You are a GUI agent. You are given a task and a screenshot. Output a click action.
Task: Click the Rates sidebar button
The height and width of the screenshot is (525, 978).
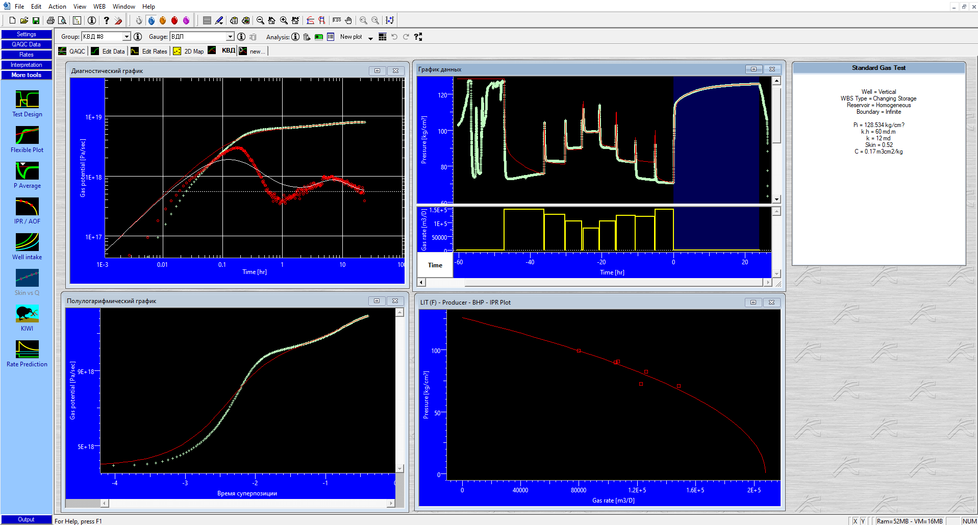pyautogui.click(x=27, y=55)
